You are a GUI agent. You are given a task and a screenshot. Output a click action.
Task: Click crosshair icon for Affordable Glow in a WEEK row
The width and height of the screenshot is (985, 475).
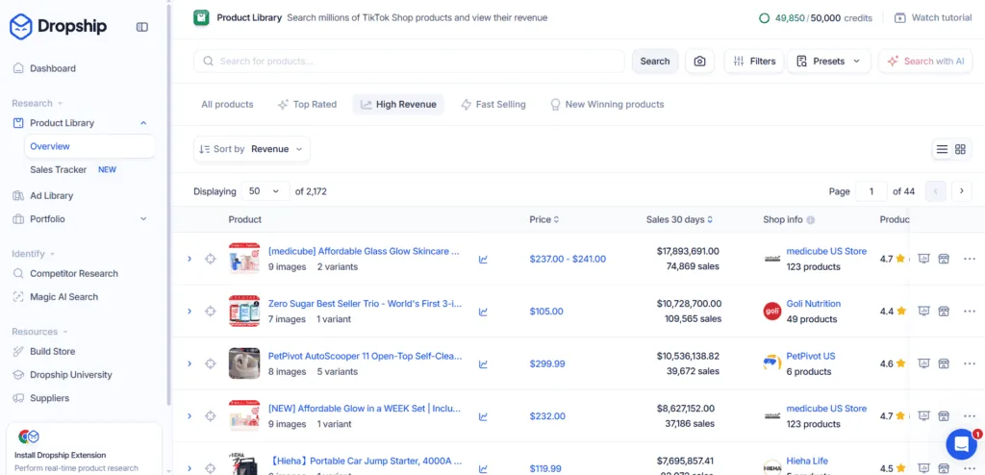click(x=211, y=416)
